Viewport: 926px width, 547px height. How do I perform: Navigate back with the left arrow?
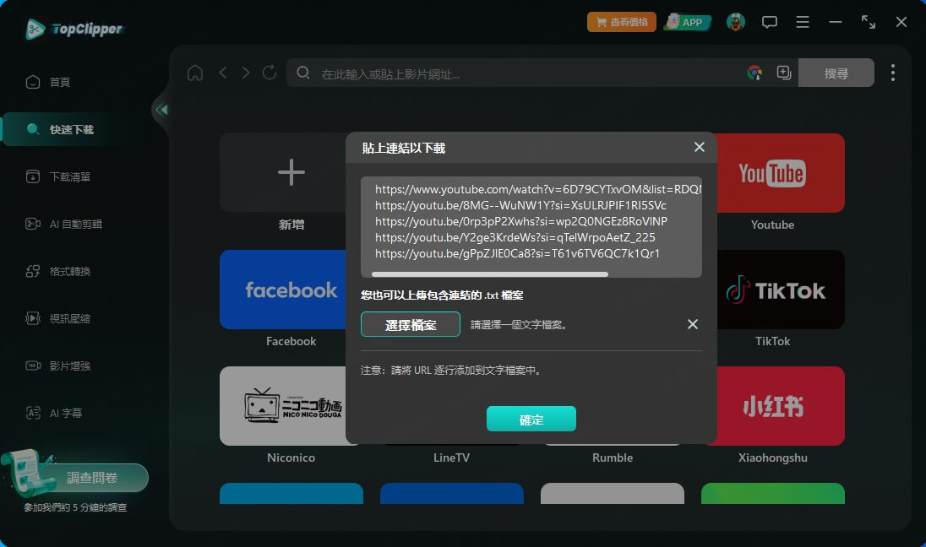click(223, 73)
